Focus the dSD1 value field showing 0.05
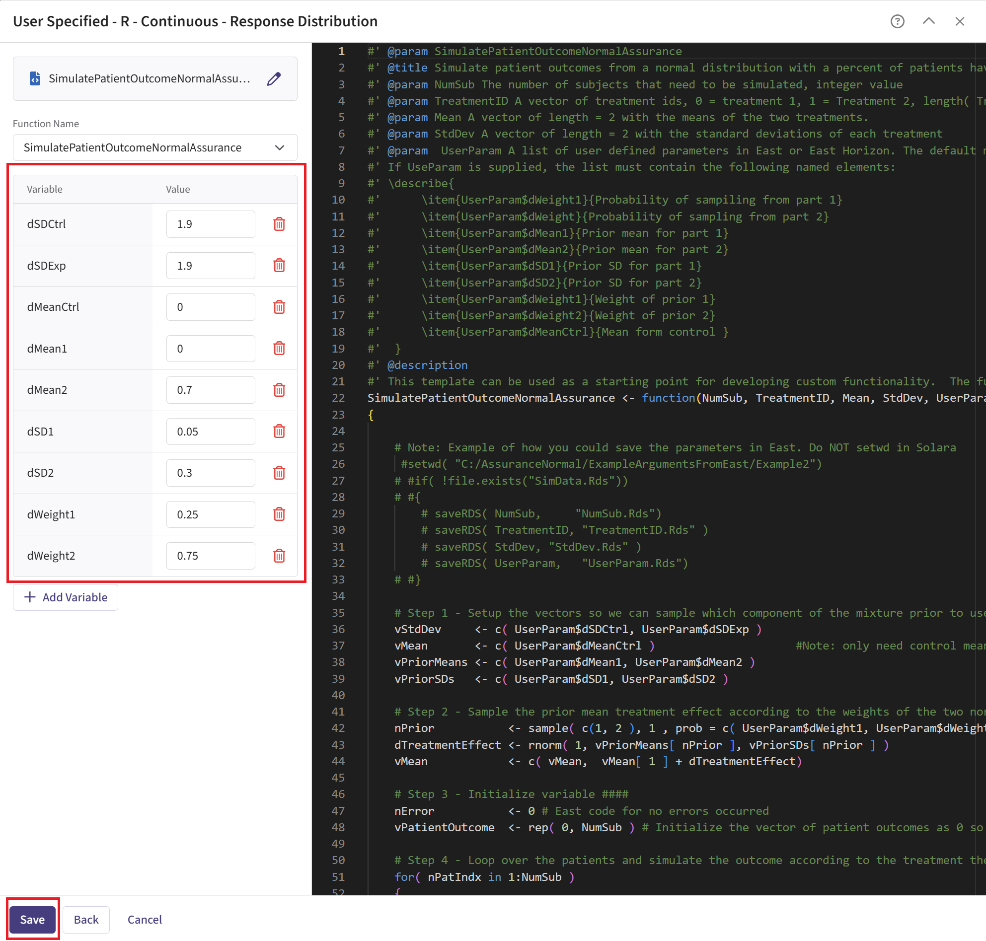The width and height of the screenshot is (986, 941). (x=210, y=432)
